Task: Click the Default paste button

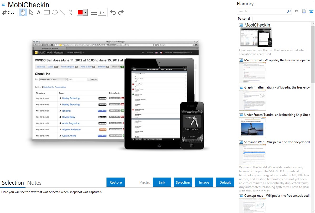Action: pos(225,182)
